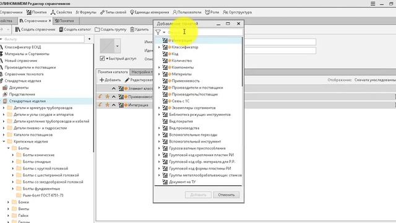Image resolution: width=396 pixels, height=223 pixels.
Task: Select the Документы item
Action: click(19, 87)
